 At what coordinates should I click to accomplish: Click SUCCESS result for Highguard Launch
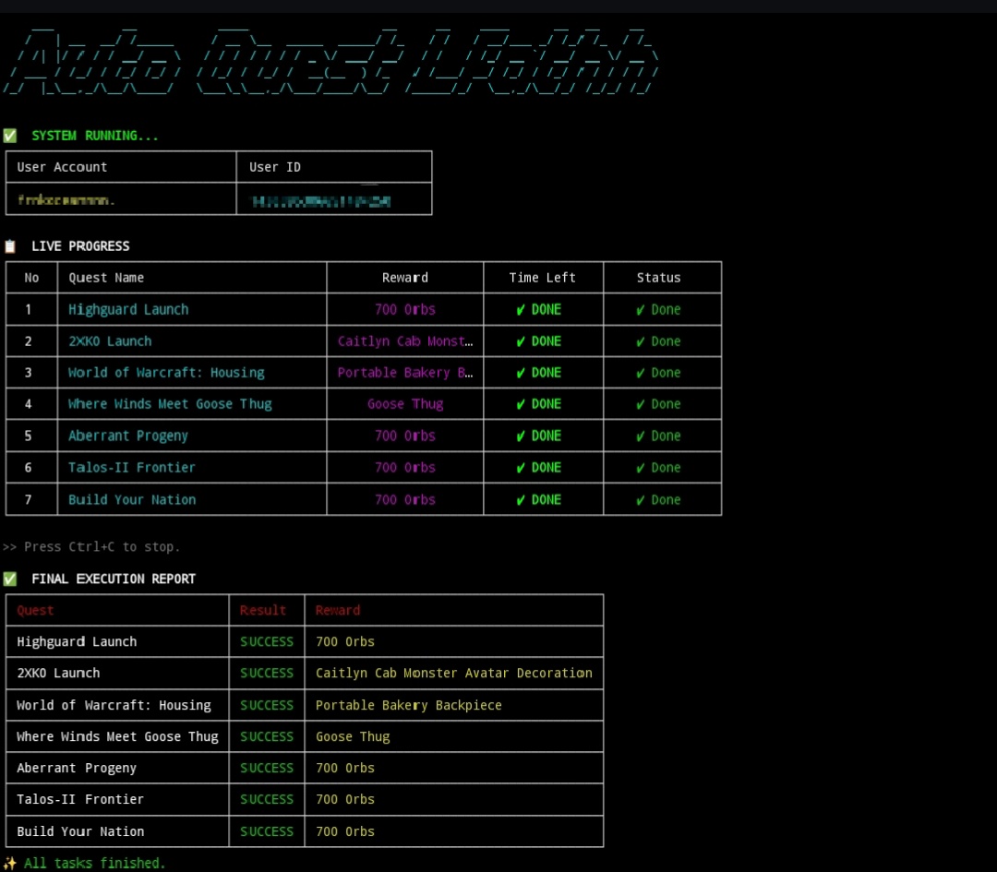[x=267, y=642]
